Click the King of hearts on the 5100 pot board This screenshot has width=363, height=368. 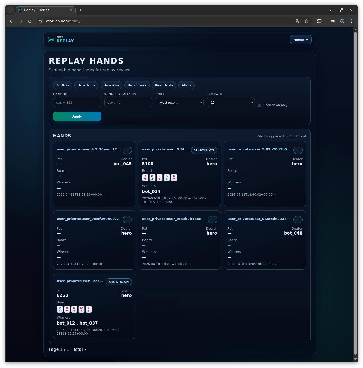click(174, 177)
